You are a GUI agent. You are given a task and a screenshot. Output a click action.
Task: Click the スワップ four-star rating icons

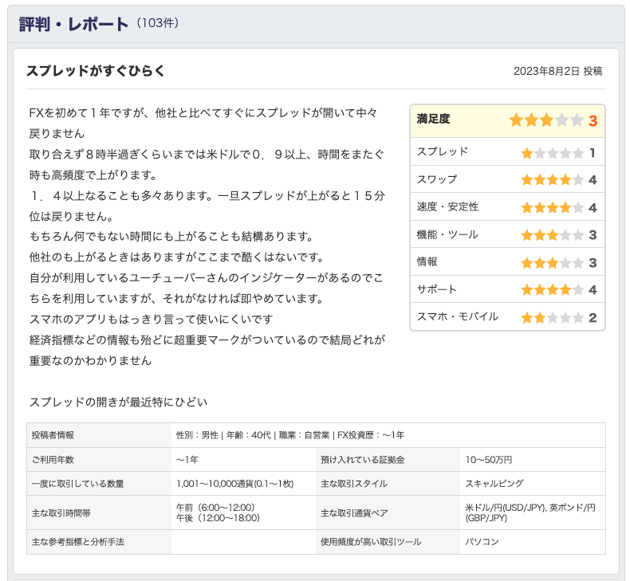pos(553,180)
